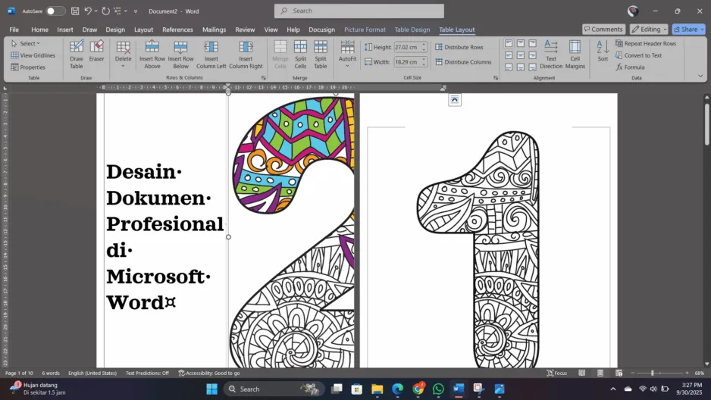The image size is (711, 400).
Task: Open the Comments pane
Action: click(x=603, y=29)
